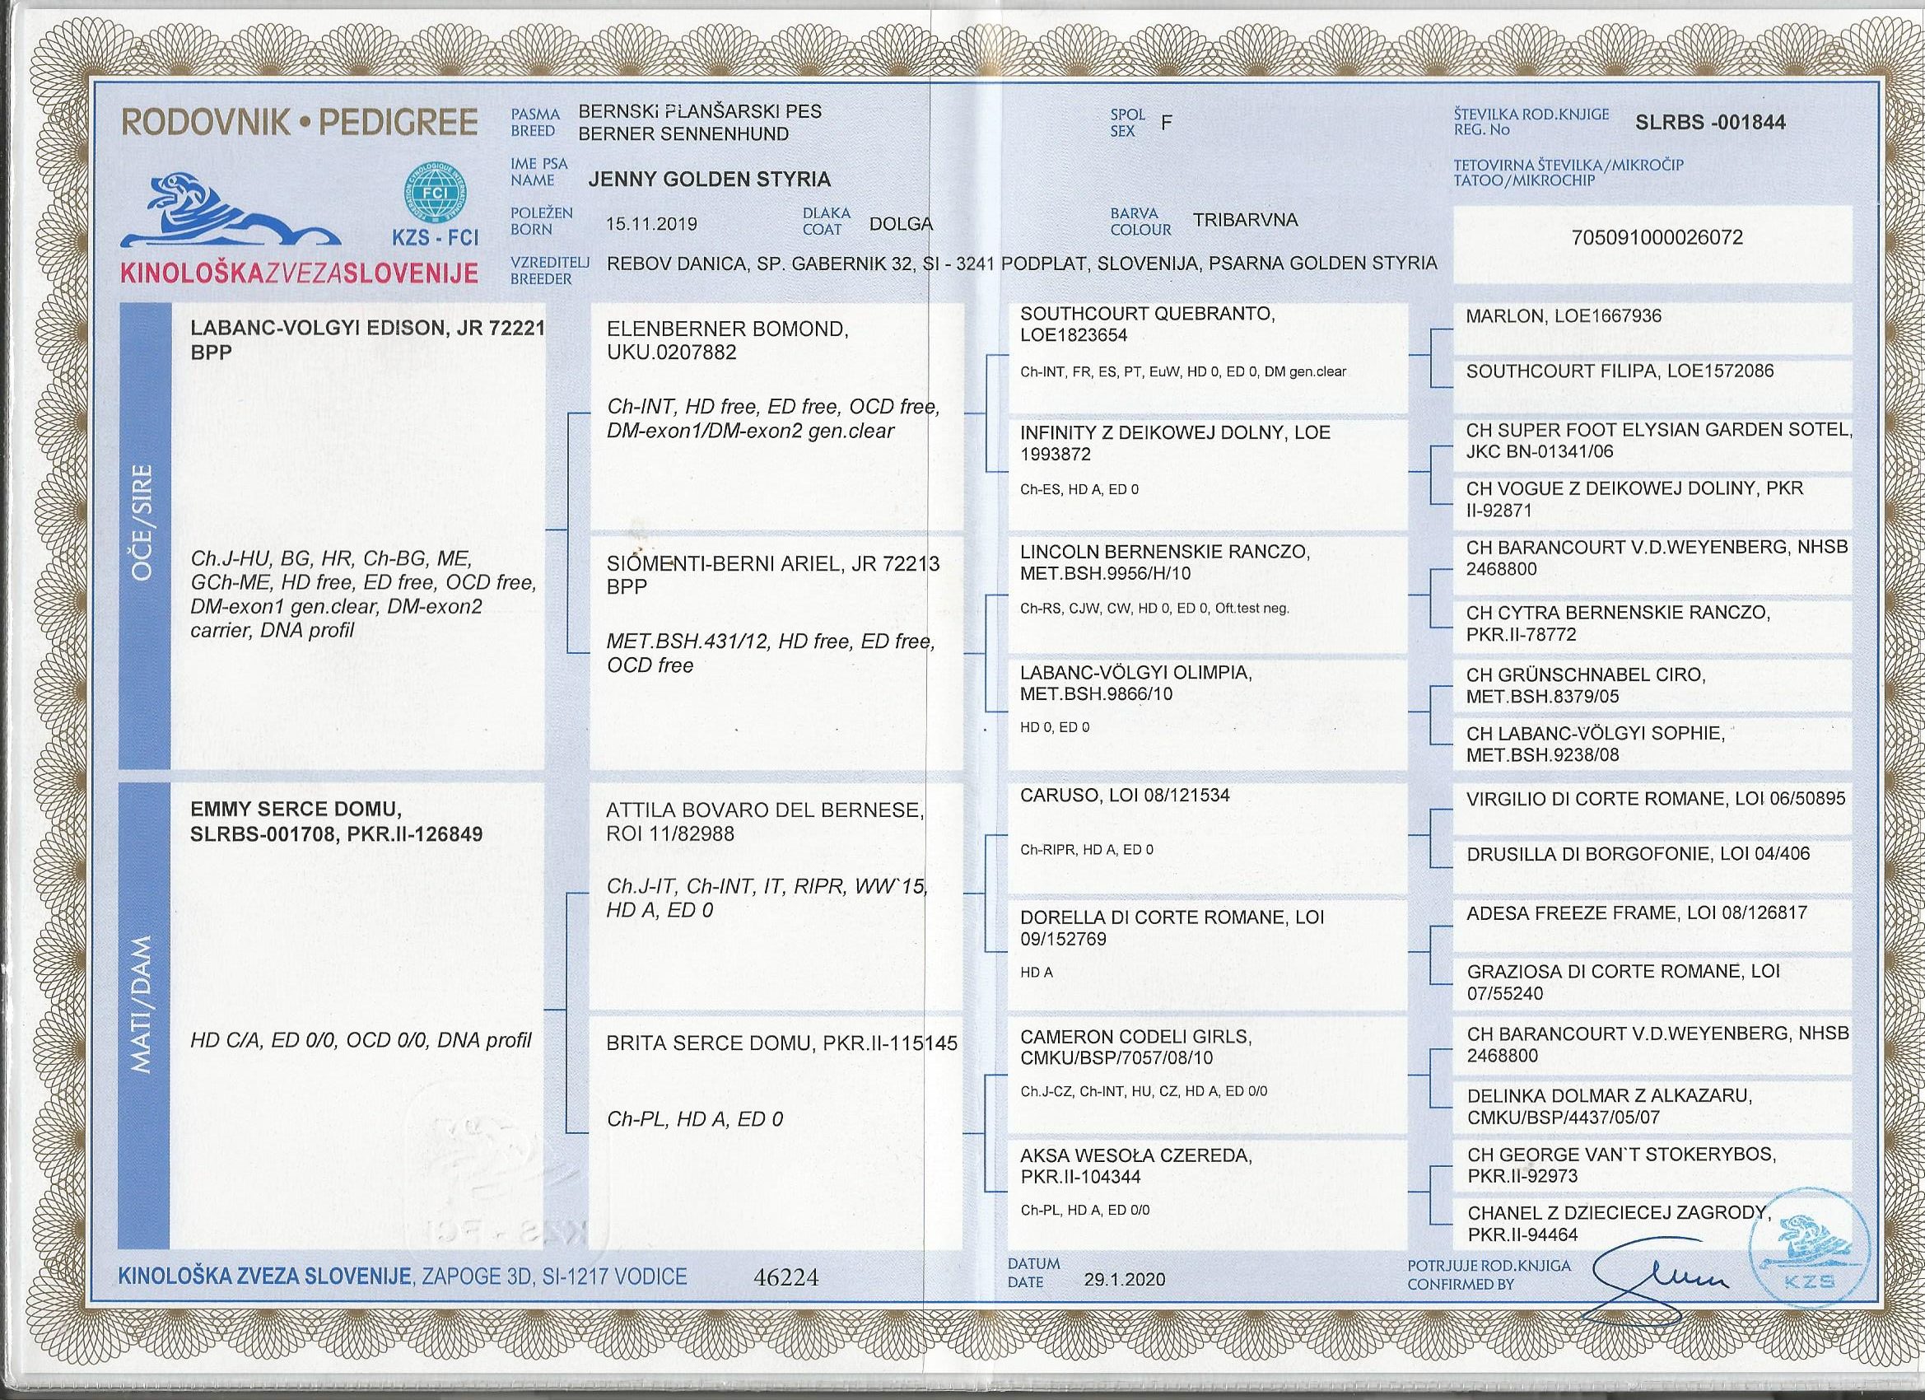Click CH VOGUE Z DEIKOWEJ DOLINY cell
The width and height of the screenshot is (1925, 1400).
point(1652,502)
